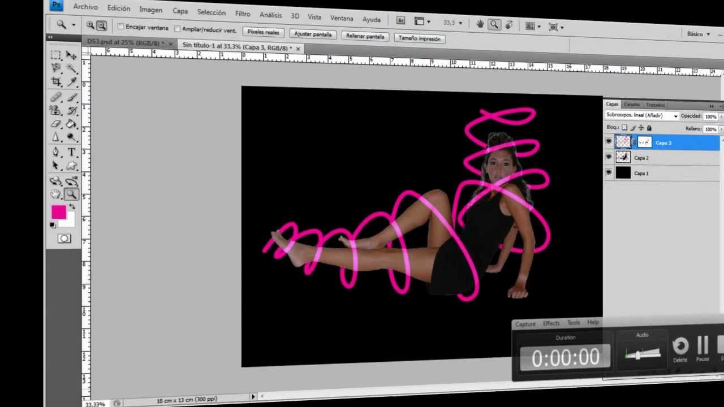724x407 pixels.
Task: Select the 3D Rotate tool
Action: [55, 181]
